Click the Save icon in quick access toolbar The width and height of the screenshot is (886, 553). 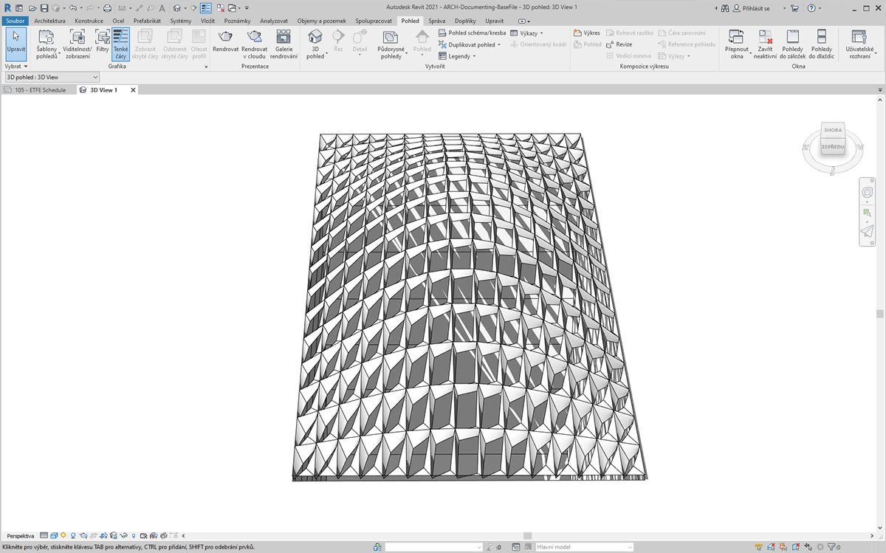(x=44, y=7)
